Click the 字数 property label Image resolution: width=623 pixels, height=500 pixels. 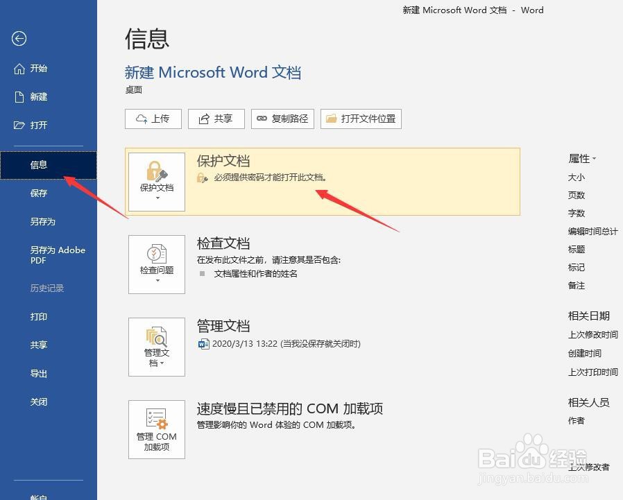[576, 214]
